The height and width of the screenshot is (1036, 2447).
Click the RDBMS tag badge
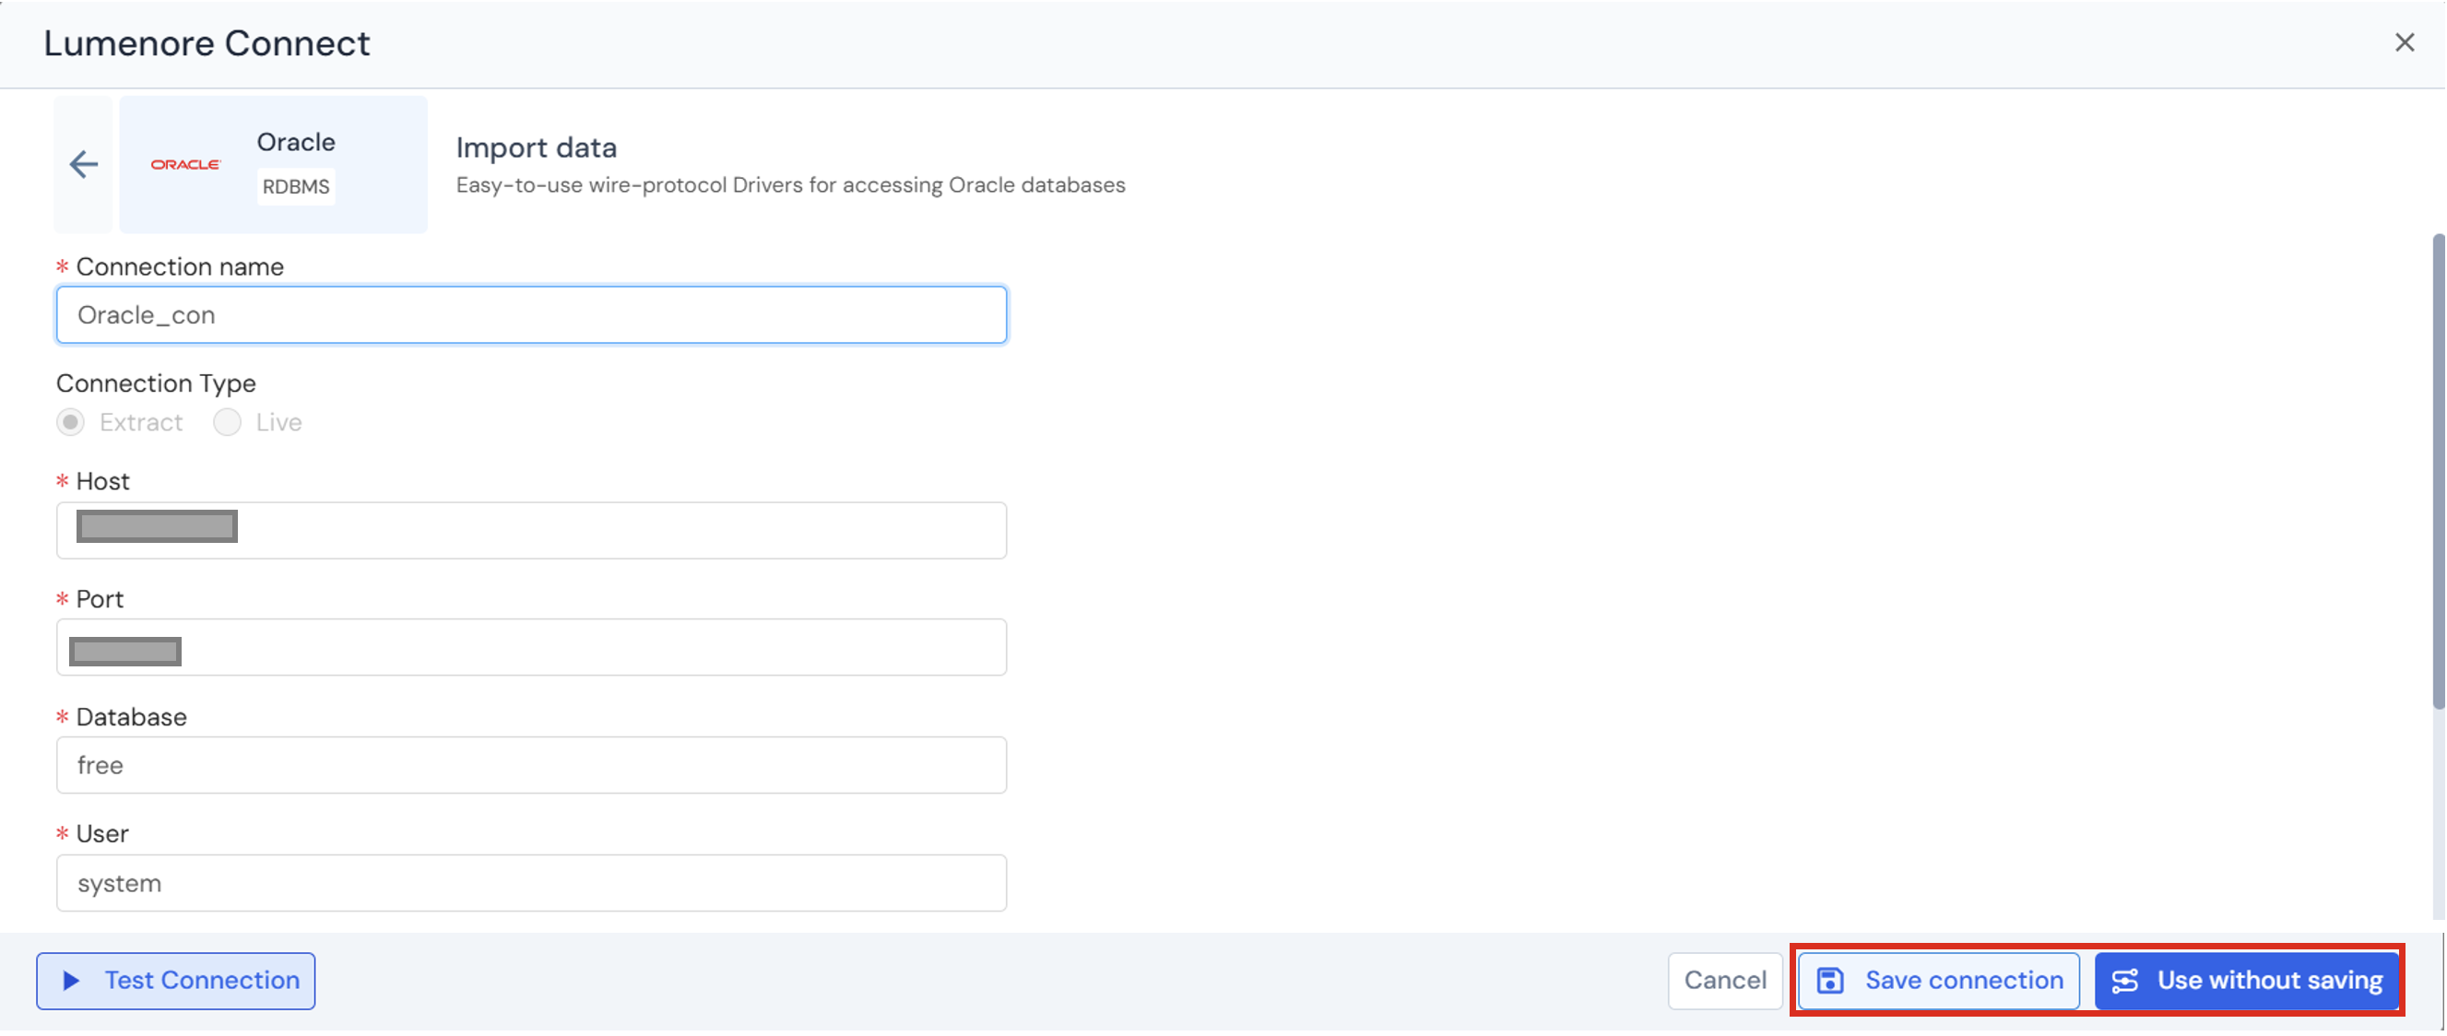pyautogui.click(x=296, y=187)
